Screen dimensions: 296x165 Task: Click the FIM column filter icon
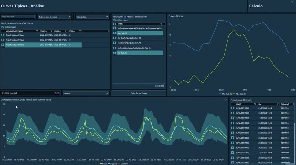point(278,104)
